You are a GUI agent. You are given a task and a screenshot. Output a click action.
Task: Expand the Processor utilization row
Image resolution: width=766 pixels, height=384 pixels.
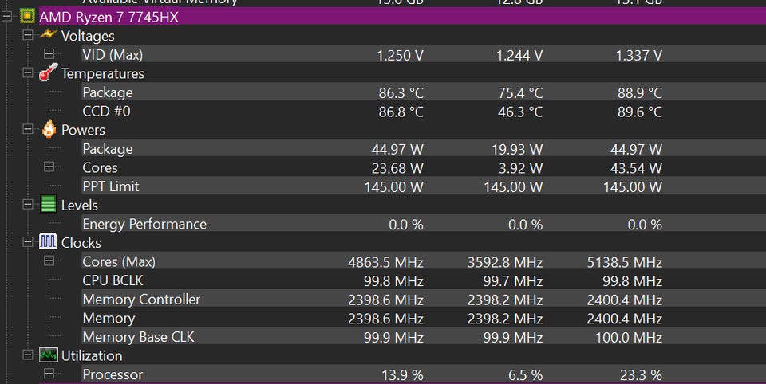tap(49, 374)
